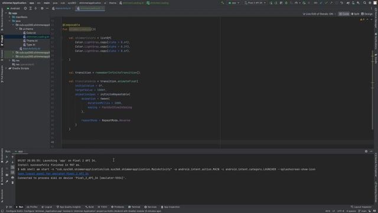Collapse the app module node
378x213 pixels.
(6, 13)
